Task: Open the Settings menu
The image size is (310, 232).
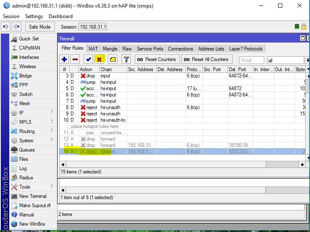Action: [x=34, y=16]
